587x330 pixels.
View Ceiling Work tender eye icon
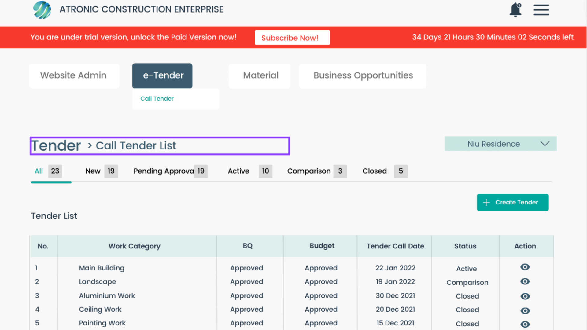click(x=525, y=310)
